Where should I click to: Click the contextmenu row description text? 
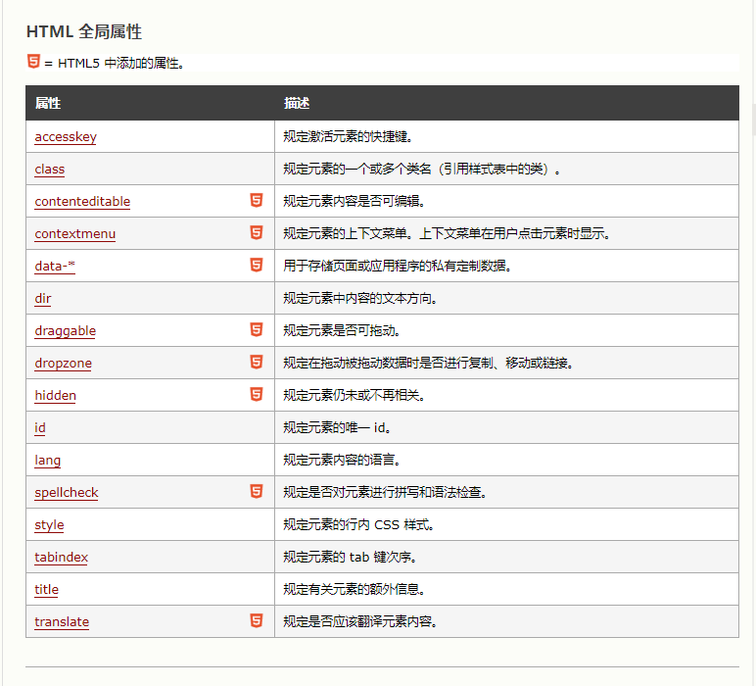click(448, 234)
